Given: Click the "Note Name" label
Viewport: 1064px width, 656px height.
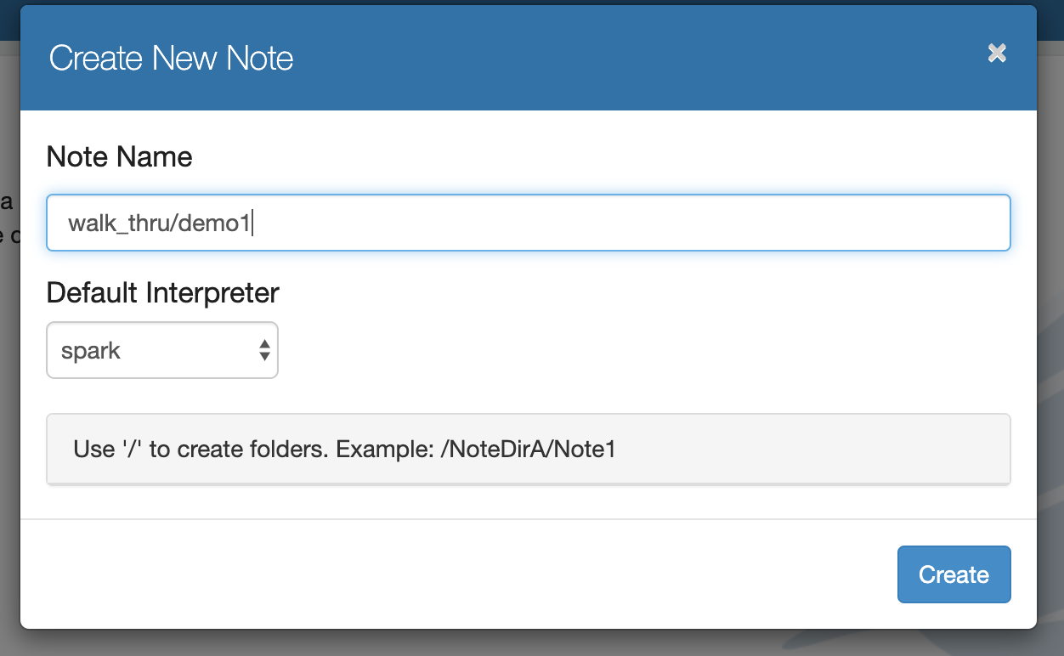Looking at the screenshot, I should (x=119, y=157).
